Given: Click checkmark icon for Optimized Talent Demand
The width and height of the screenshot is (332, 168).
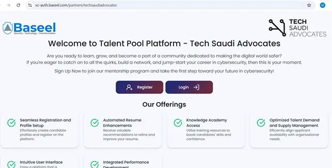Looking at the screenshot, I should point(261,123).
